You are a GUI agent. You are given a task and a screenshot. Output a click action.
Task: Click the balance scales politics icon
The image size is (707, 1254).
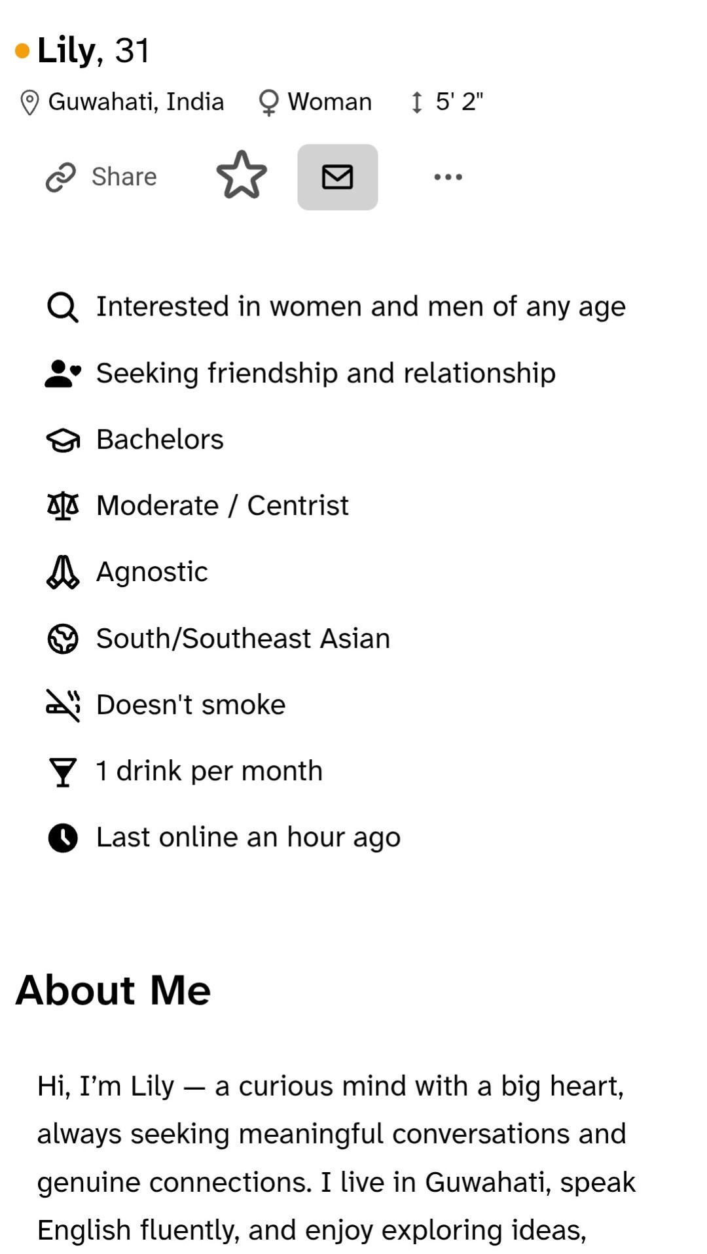pyautogui.click(x=63, y=506)
